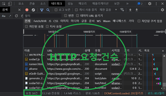Close the 검색 panel tab
Image resolution: width=166 pixels, height=96 pixels.
tap(19, 10)
